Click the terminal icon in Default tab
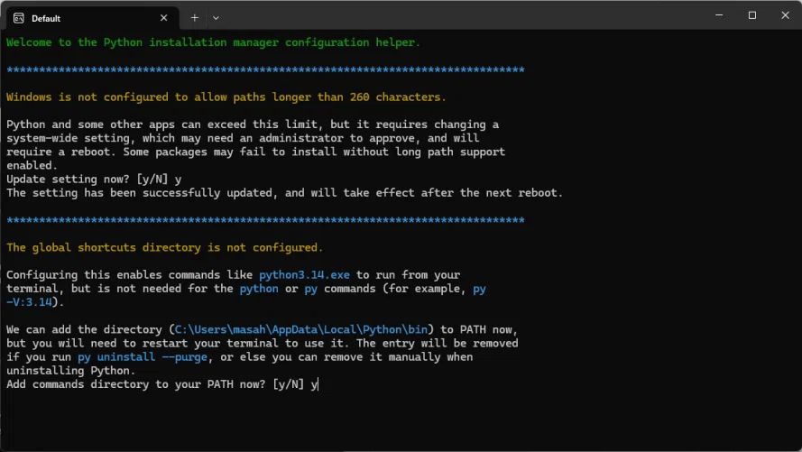 [x=18, y=18]
